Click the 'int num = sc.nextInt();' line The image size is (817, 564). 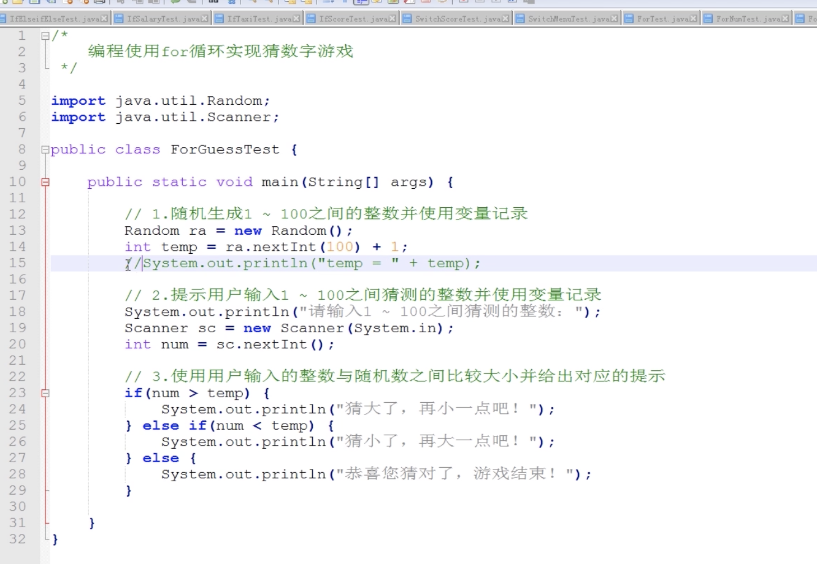(229, 345)
